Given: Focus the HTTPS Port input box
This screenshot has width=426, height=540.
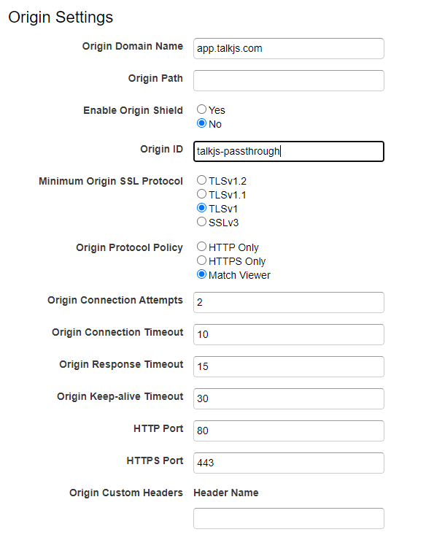Looking at the screenshot, I should pos(289,463).
